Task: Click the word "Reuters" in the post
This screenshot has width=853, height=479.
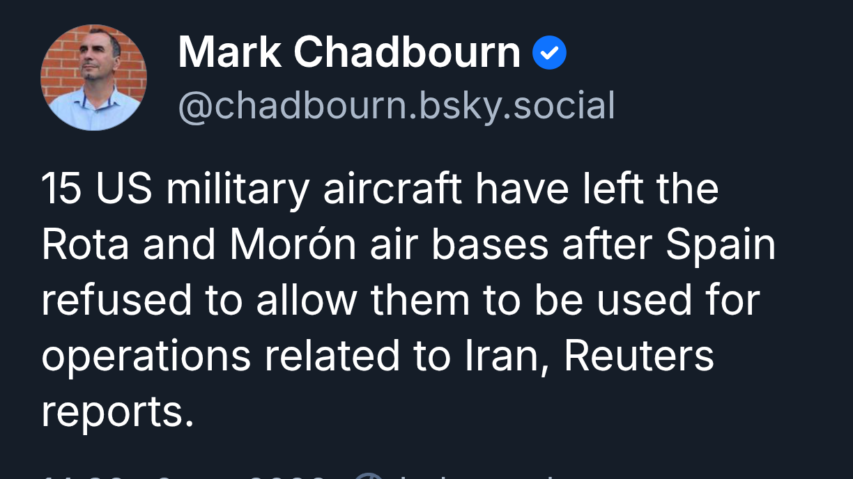Action: [639, 356]
